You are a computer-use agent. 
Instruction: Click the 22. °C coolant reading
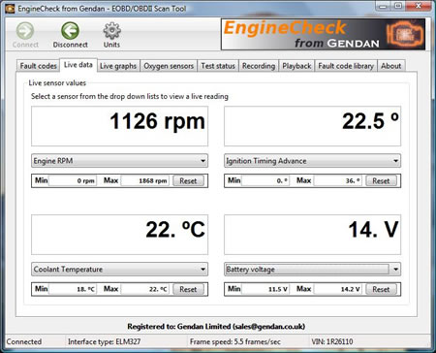point(119,235)
